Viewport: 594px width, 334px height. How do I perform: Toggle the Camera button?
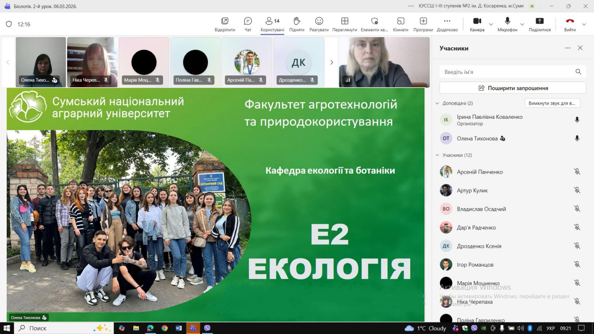coord(477,21)
